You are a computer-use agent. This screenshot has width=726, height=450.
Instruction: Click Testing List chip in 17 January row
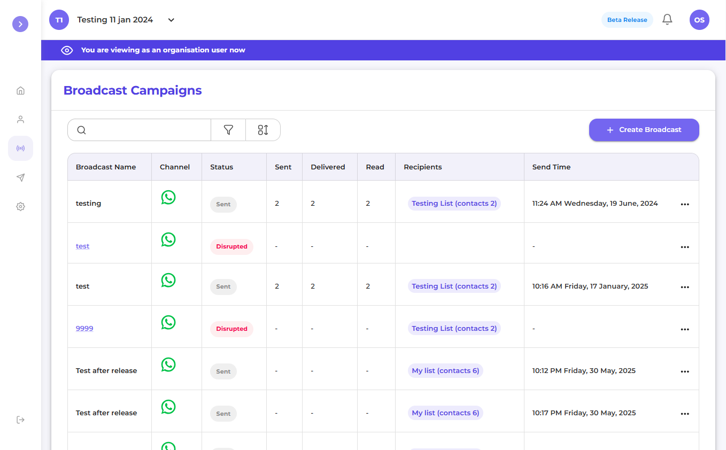454,286
